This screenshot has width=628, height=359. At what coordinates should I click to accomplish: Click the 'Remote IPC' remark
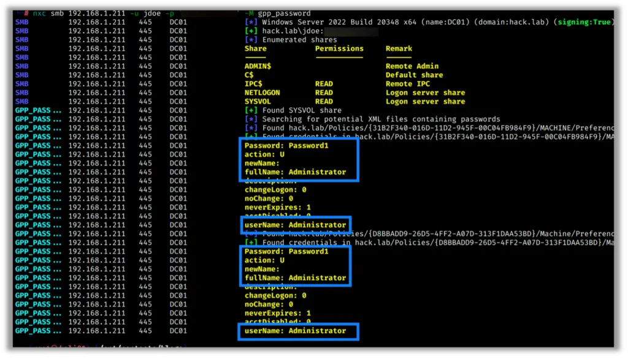click(408, 84)
